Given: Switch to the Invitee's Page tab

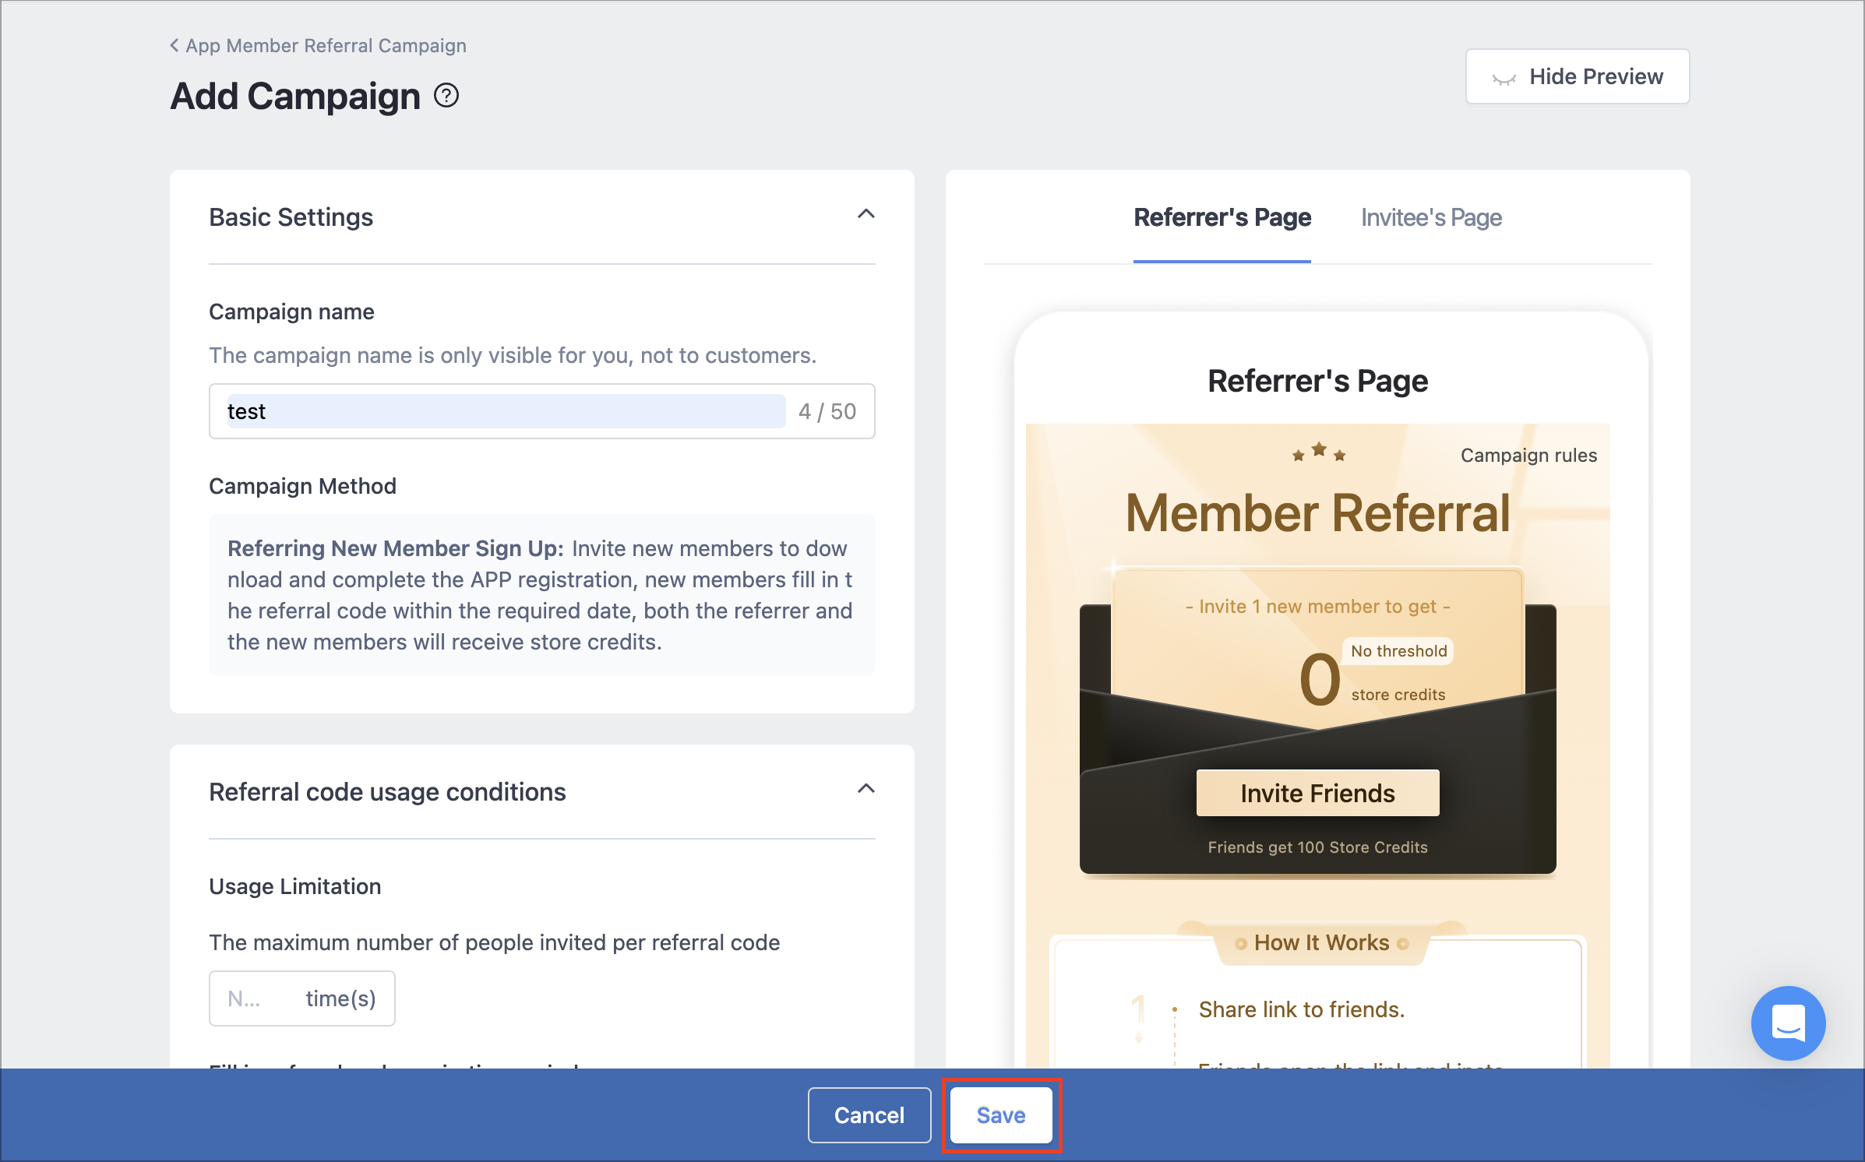Looking at the screenshot, I should pyautogui.click(x=1431, y=217).
